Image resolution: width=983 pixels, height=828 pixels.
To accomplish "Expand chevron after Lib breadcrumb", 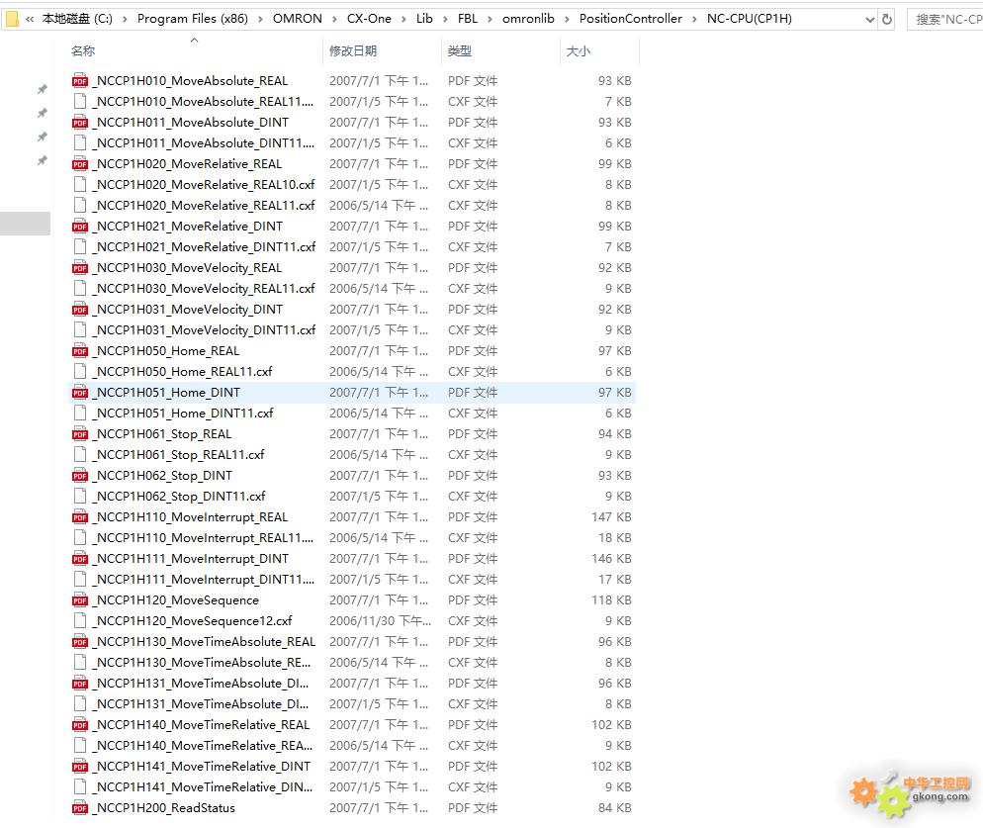I will (x=445, y=20).
